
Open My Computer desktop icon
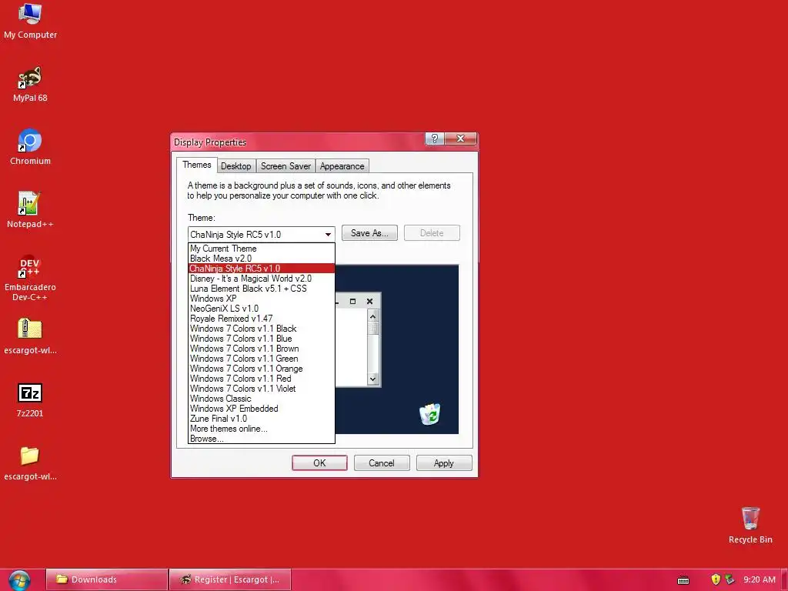tap(30, 21)
